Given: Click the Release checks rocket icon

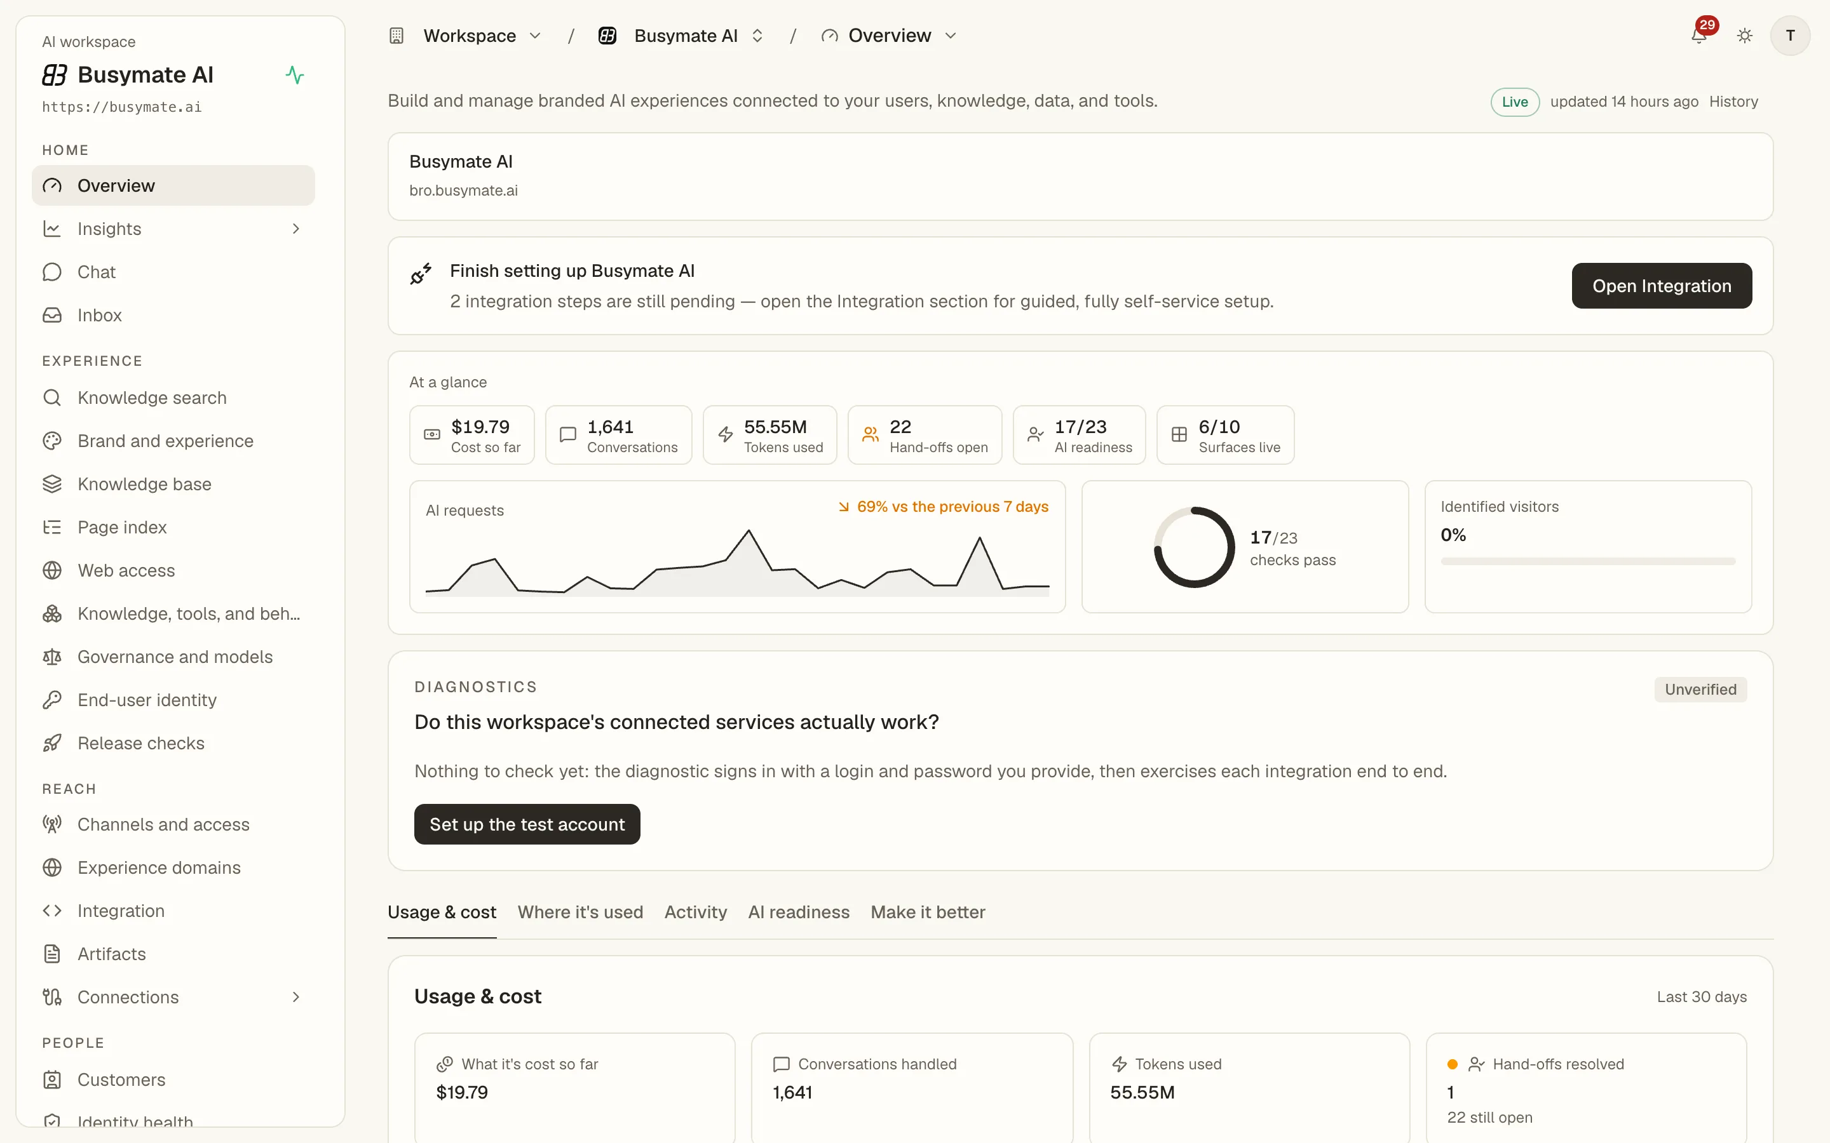Looking at the screenshot, I should point(52,743).
